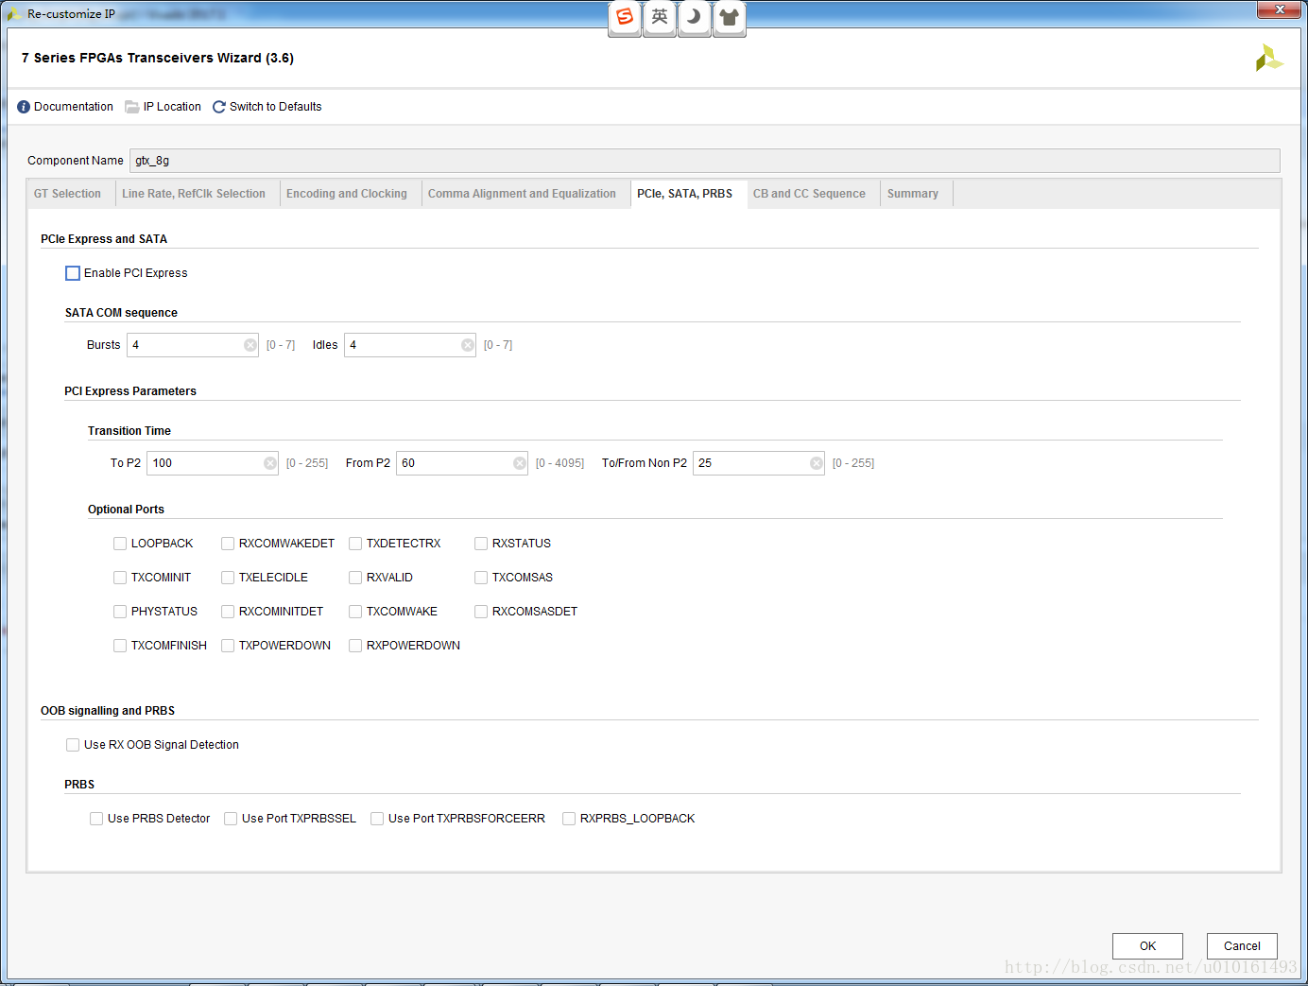Open the Documentation link
This screenshot has height=986, width=1308.
click(x=74, y=107)
